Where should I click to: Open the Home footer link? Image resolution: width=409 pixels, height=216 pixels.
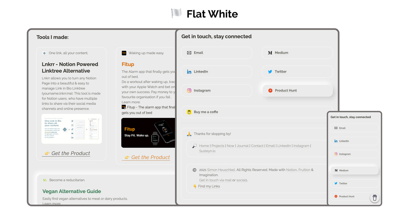[x=204, y=146]
